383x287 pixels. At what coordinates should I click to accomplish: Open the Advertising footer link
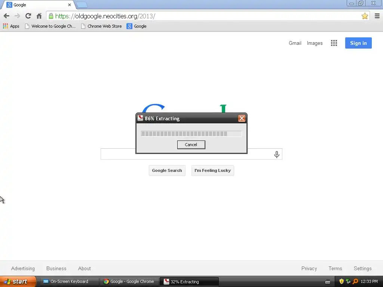[23, 268]
